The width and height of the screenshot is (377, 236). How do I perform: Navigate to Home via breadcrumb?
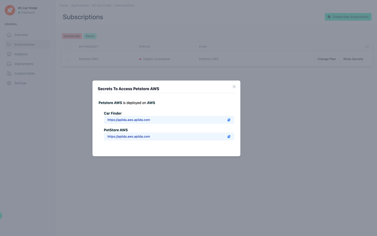tap(63, 5)
